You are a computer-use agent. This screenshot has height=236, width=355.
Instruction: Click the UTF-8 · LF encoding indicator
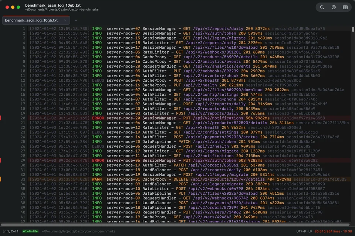(x=304, y=231)
